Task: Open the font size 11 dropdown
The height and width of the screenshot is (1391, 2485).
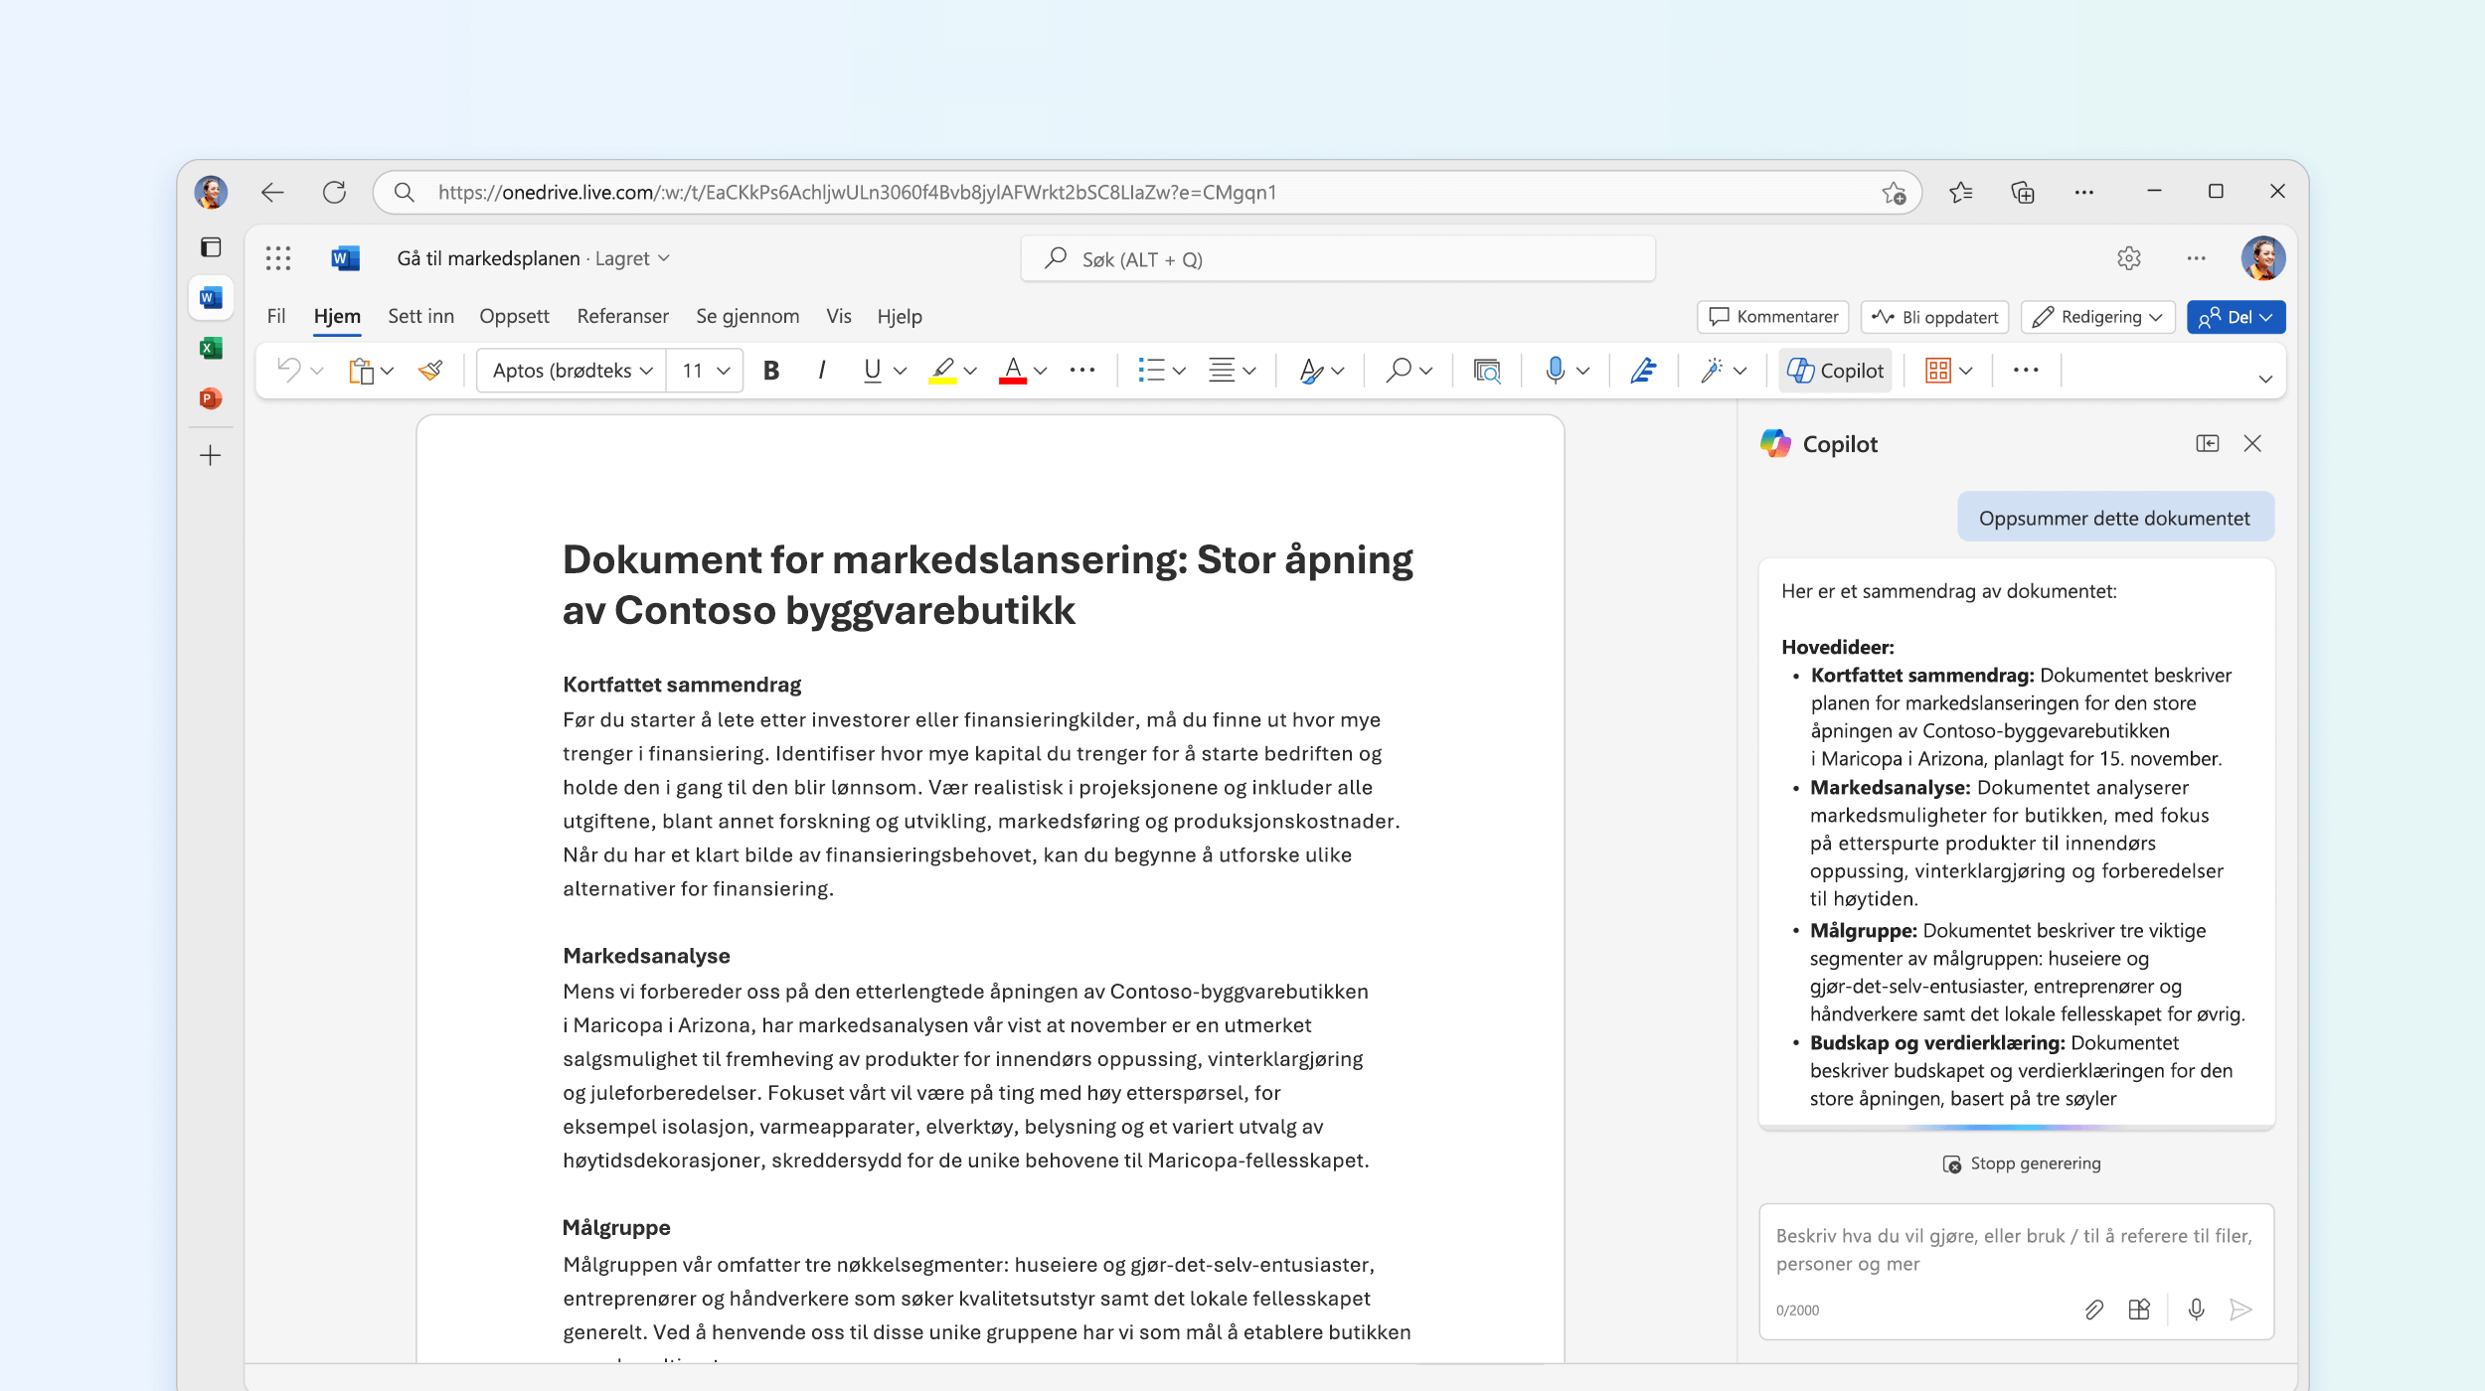Action: click(705, 371)
